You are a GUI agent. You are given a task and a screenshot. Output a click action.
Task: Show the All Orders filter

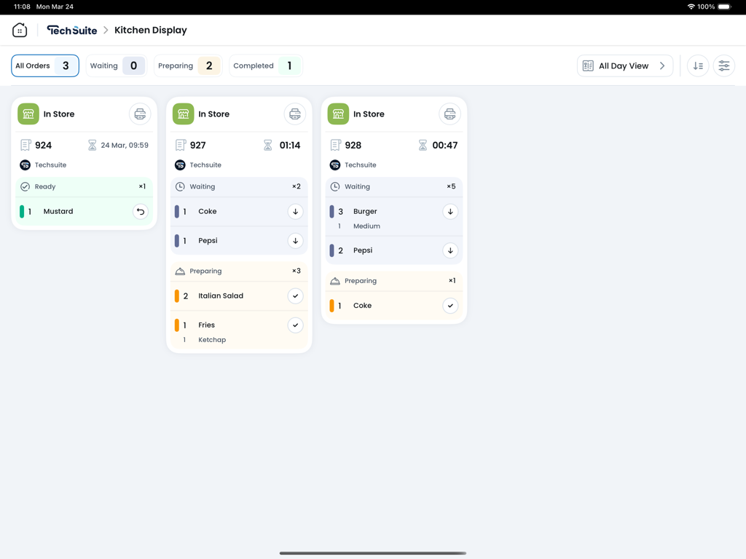pyautogui.click(x=45, y=66)
